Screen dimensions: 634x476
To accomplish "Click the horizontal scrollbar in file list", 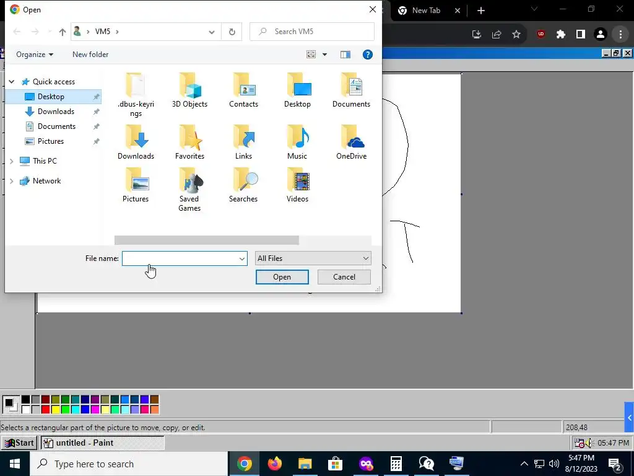I will 207,240.
